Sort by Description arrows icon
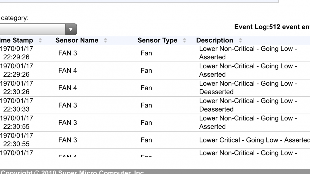Screen dimensions: 310x174 (x=240, y=40)
